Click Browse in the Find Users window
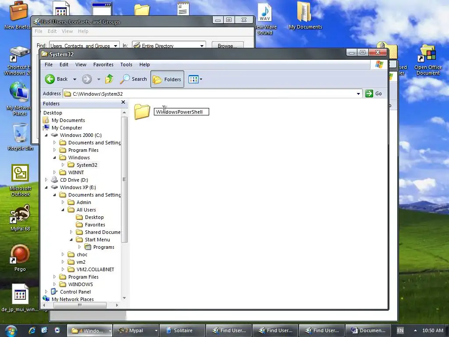This screenshot has height=337, width=449. 228,46
